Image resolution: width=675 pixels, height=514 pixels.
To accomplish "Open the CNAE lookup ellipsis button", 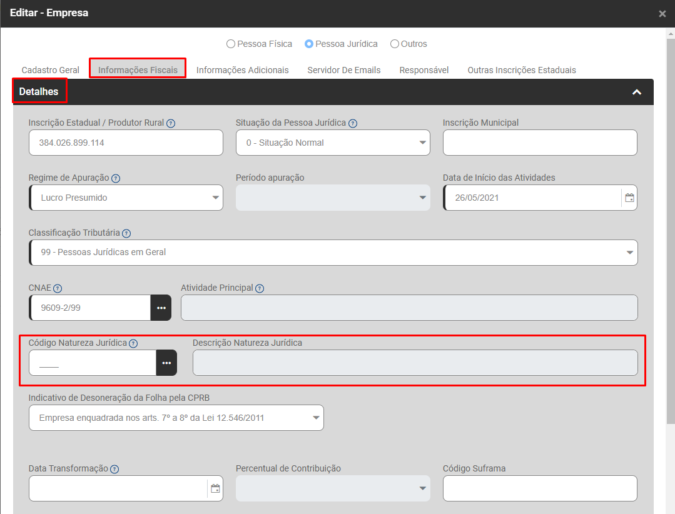I will [x=161, y=308].
